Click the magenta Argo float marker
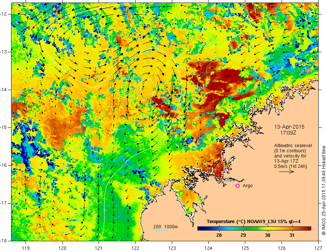 [x=237, y=186]
